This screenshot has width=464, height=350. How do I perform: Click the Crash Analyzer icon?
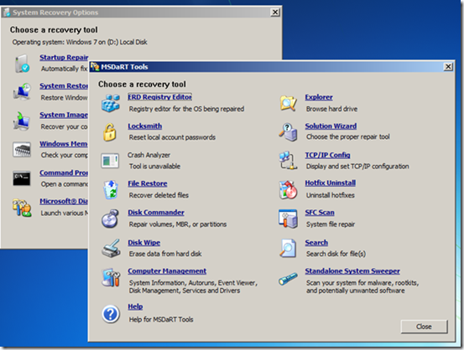(x=110, y=161)
